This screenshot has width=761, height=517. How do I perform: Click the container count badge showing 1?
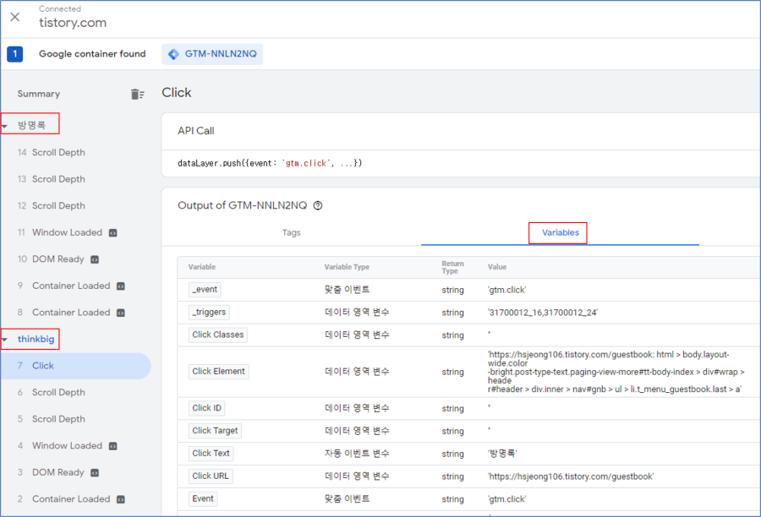[x=15, y=54]
